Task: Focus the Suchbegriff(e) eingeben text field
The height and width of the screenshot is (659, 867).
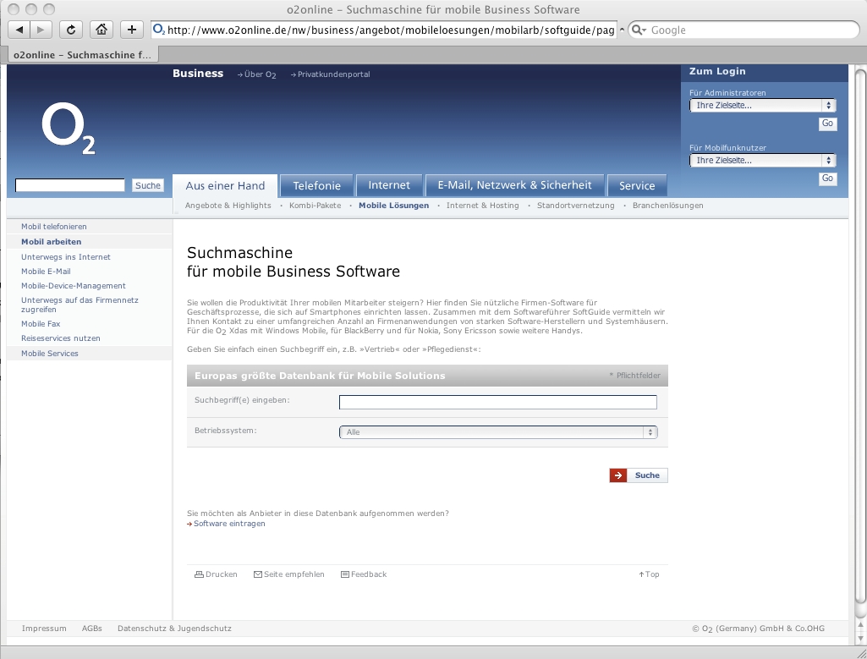Action: 498,402
